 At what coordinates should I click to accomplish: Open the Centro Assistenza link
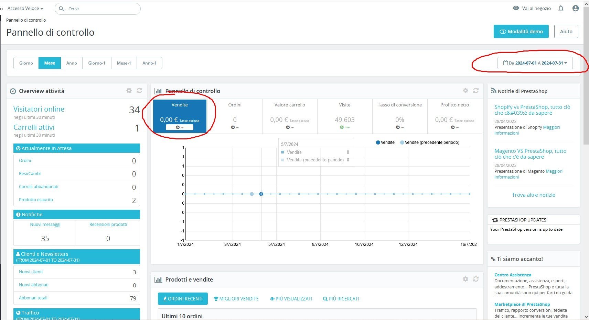[x=513, y=275]
